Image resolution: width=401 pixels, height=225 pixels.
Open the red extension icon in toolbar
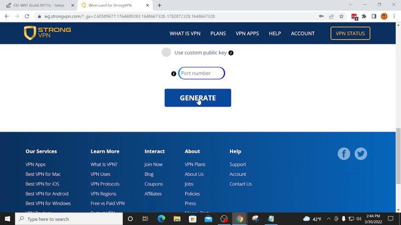pos(354,17)
